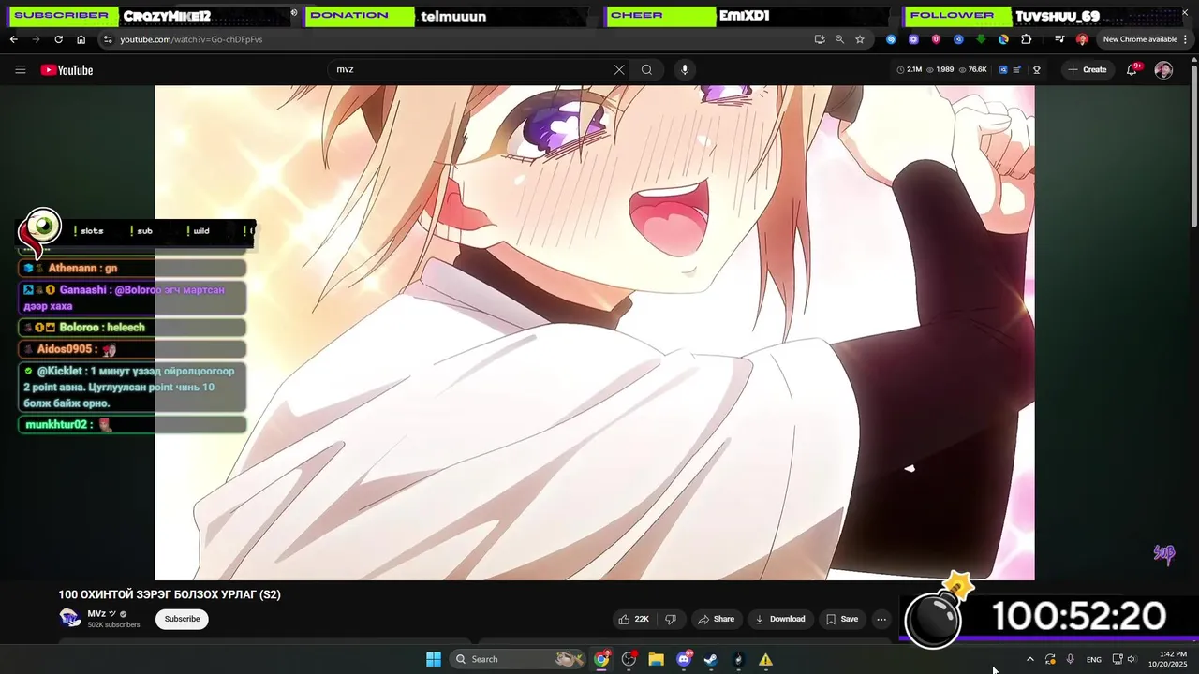Download the video
This screenshot has height=674, width=1199.
[x=780, y=619]
